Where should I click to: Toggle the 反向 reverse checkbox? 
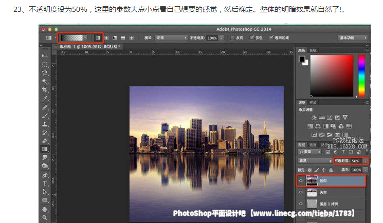pos(232,38)
